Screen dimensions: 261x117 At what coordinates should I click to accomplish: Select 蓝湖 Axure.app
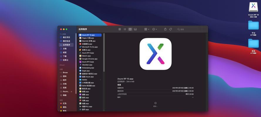pos(90,77)
